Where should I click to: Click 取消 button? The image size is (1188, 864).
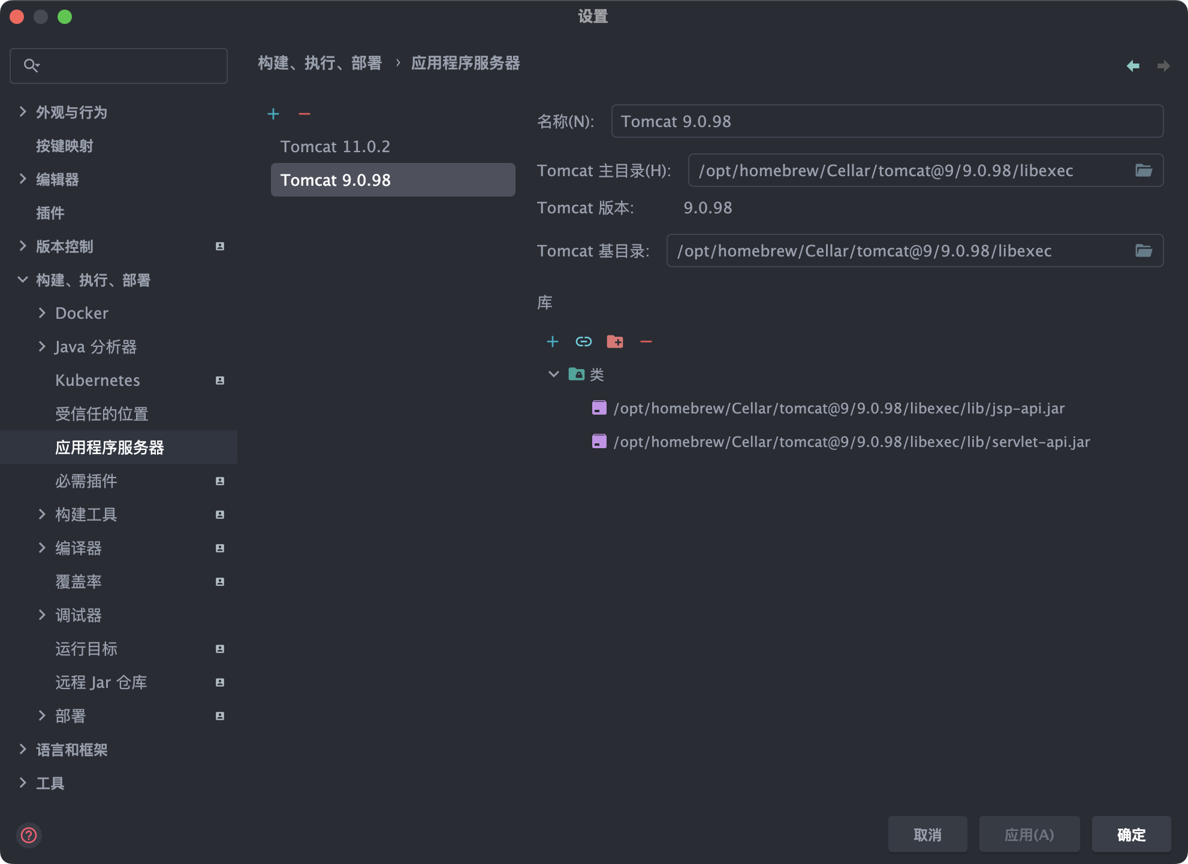click(x=927, y=835)
